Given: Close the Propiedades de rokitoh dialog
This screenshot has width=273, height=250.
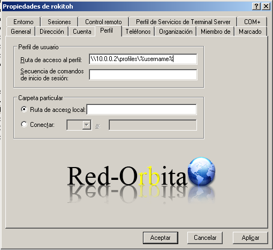Looking at the screenshot, I should click(x=266, y=6).
